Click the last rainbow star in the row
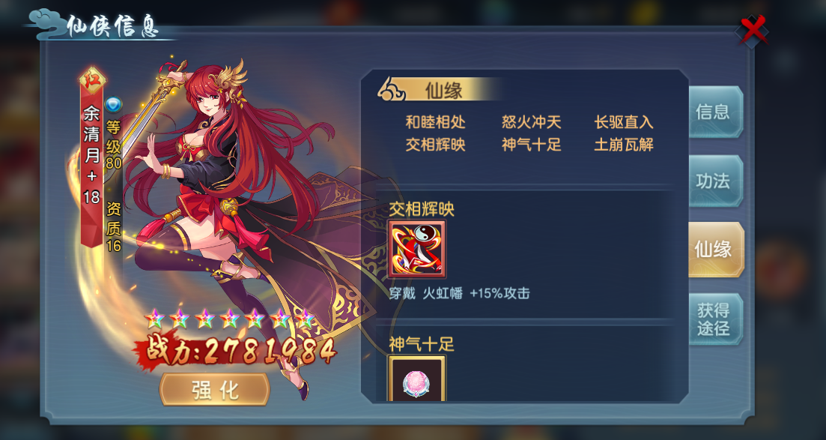Image resolution: width=826 pixels, height=440 pixels. tap(305, 319)
